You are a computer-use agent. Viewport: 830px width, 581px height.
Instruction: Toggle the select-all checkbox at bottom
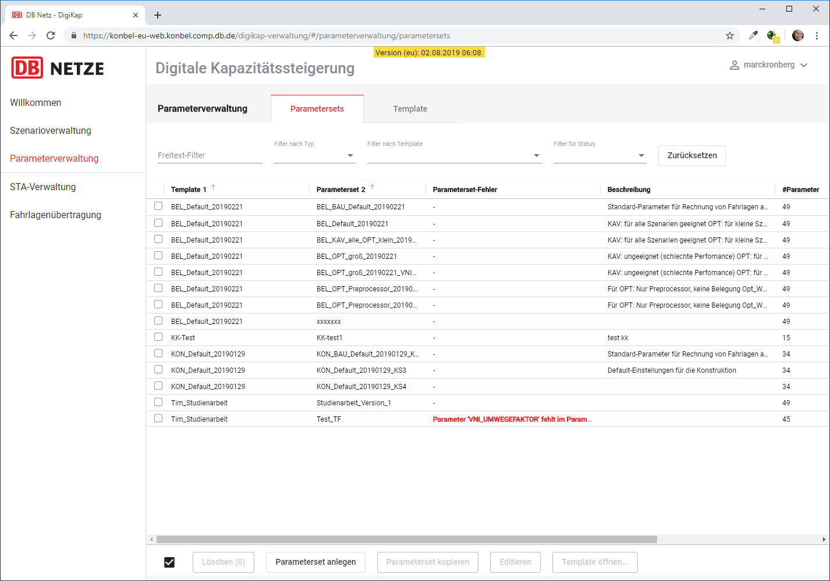(169, 562)
